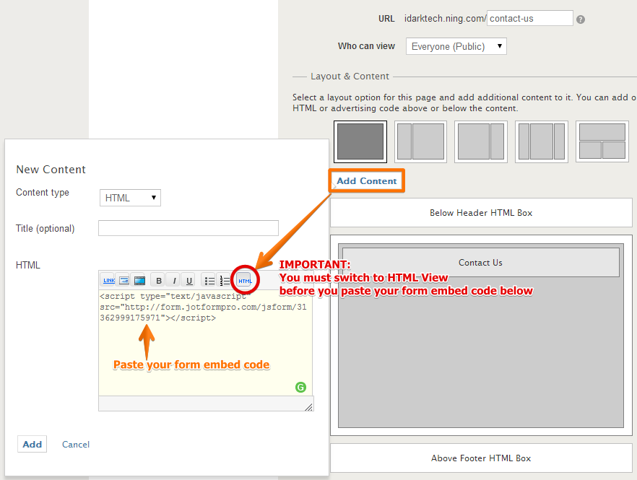This screenshot has height=480, width=637.
Task: Toggle underline formatting
Action: click(188, 281)
